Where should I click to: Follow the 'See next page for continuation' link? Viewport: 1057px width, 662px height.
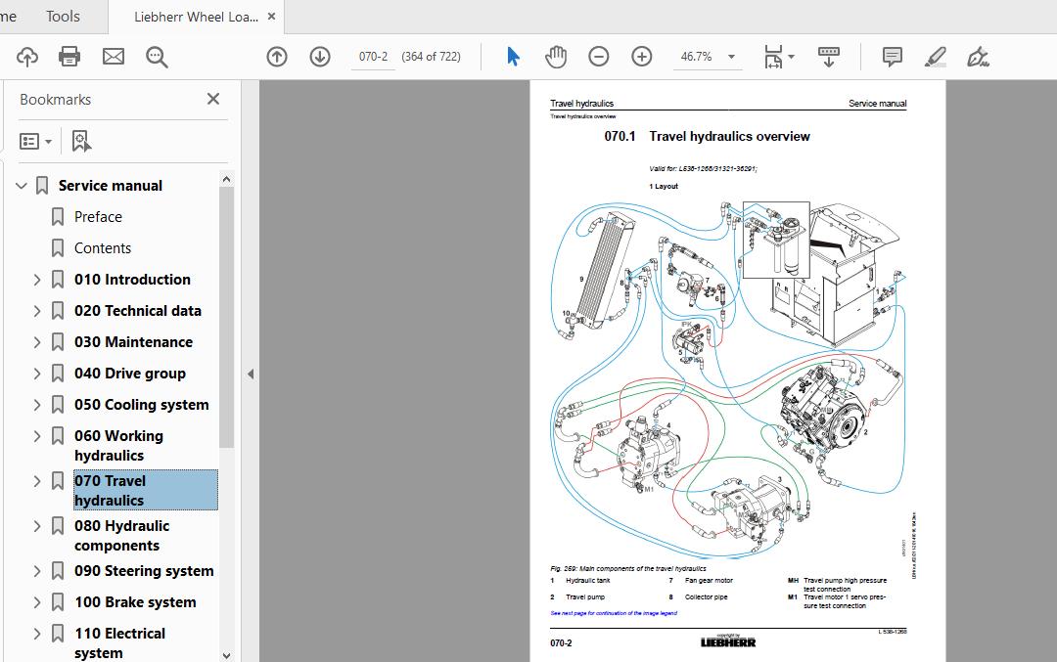pos(614,613)
